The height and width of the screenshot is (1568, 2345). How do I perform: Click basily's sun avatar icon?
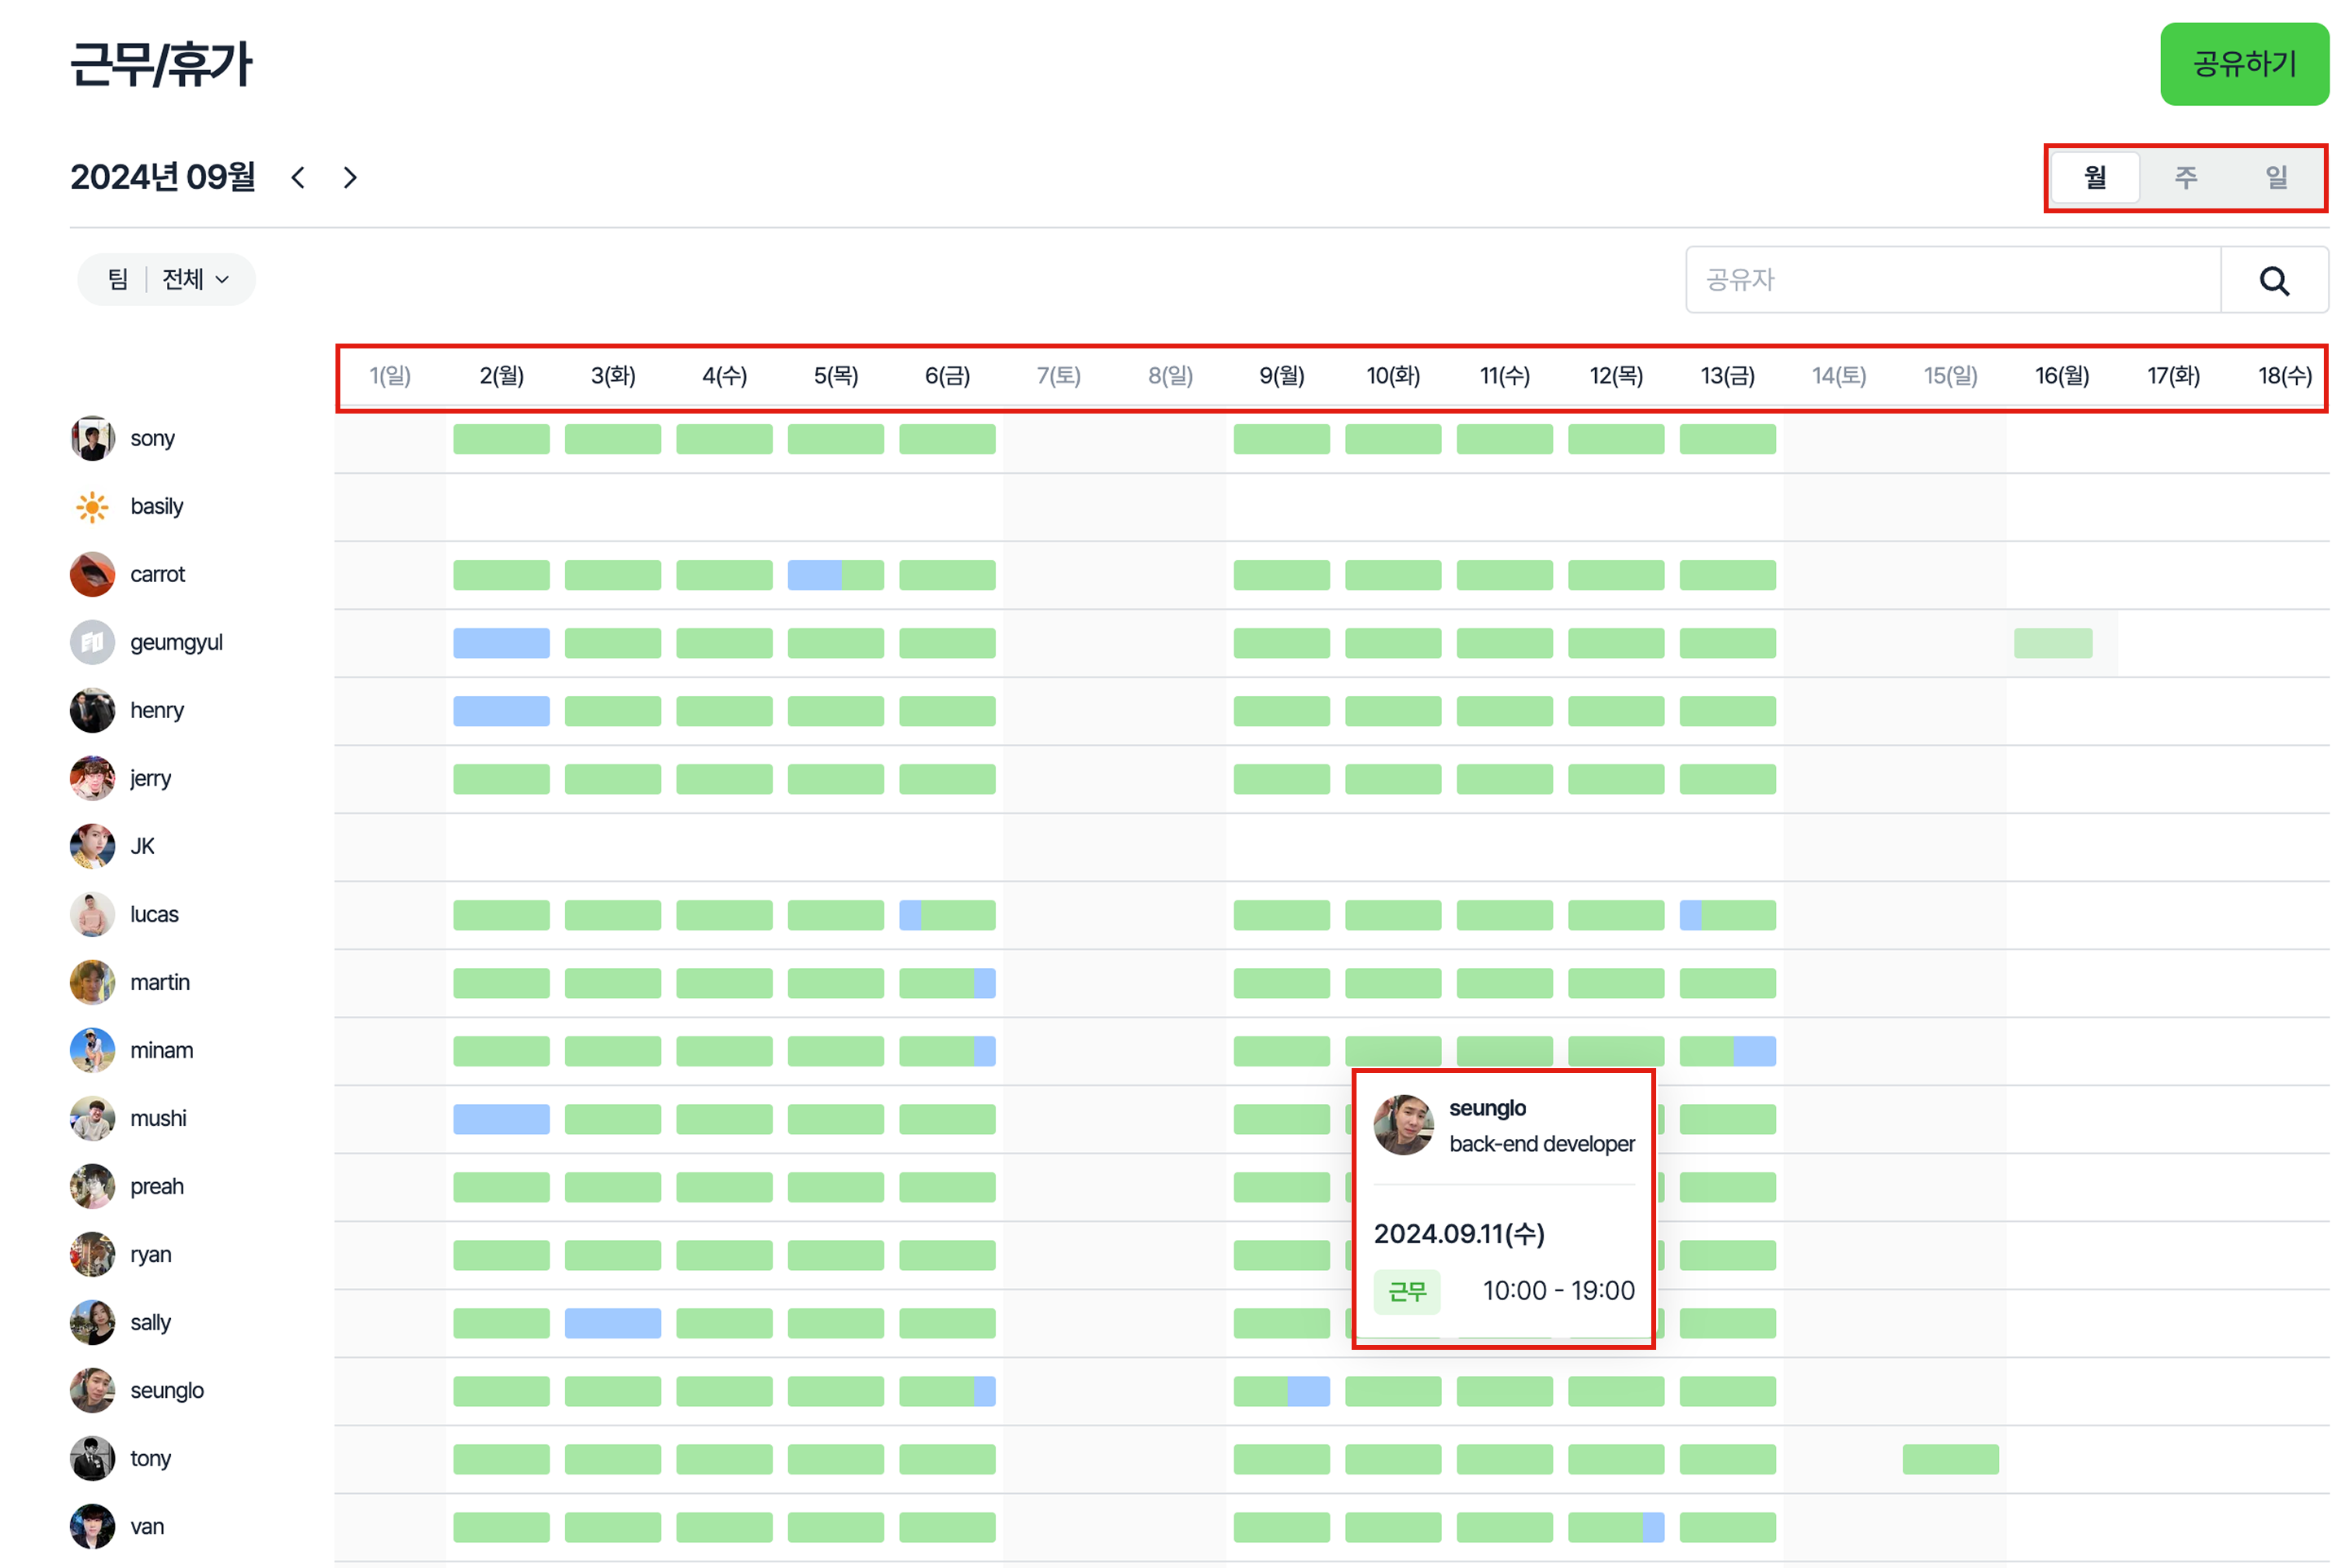tap(92, 507)
